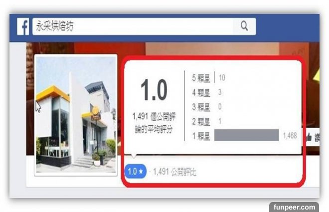Click the funpeer.com watermark
Image resolution: width=329 pixels, height=212 pixels.
click(x=294, y=207)
